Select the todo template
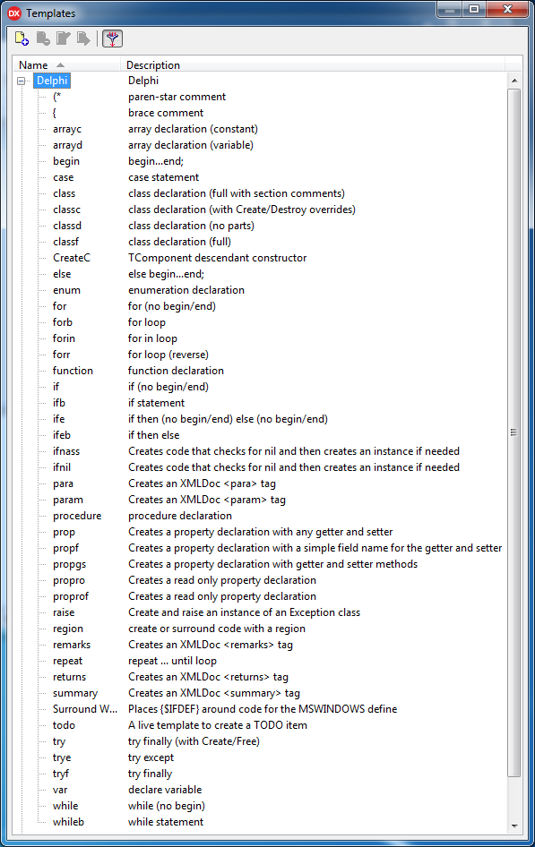The image size is (535, 847). point(64,725)
